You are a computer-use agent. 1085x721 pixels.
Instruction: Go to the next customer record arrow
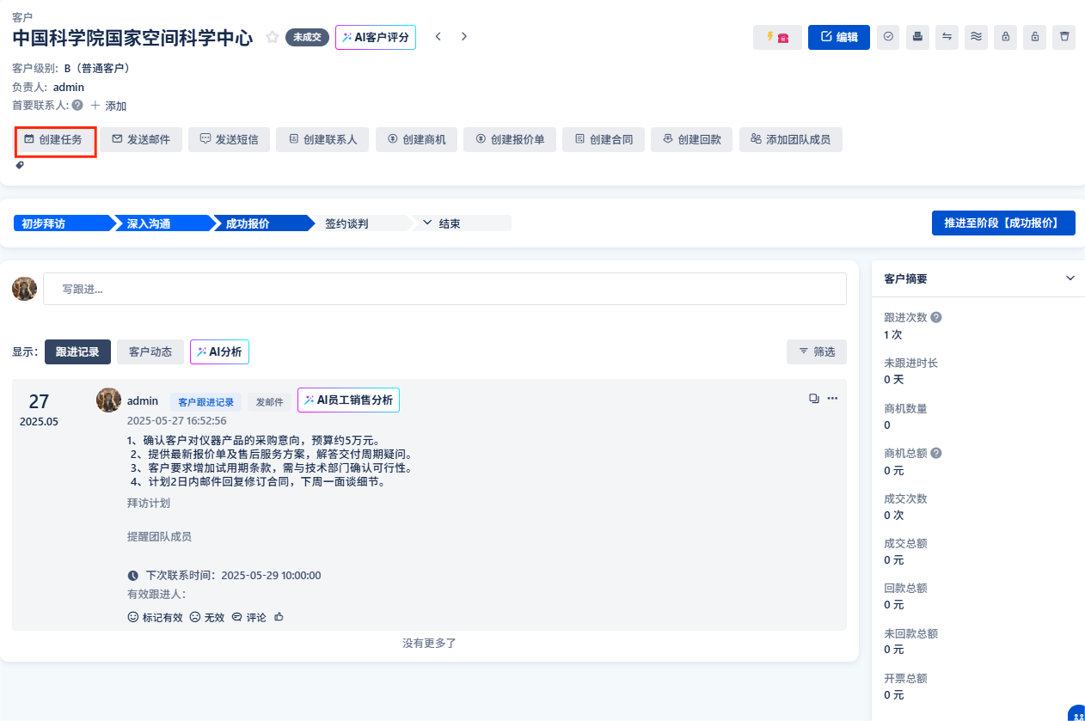[x=464, y=37]
